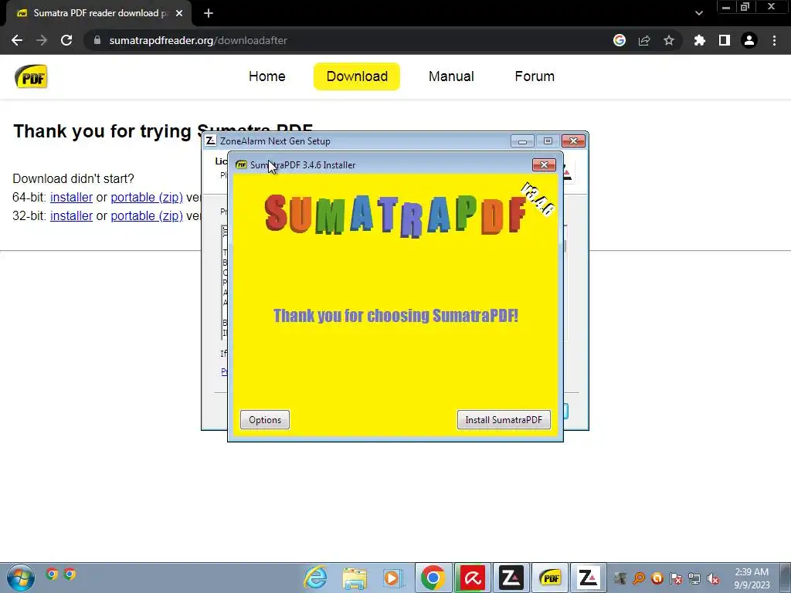Click Install SumatraPDF button
Image resolution: width=791 pixels, height=593 pixels.
pos(504,419)
